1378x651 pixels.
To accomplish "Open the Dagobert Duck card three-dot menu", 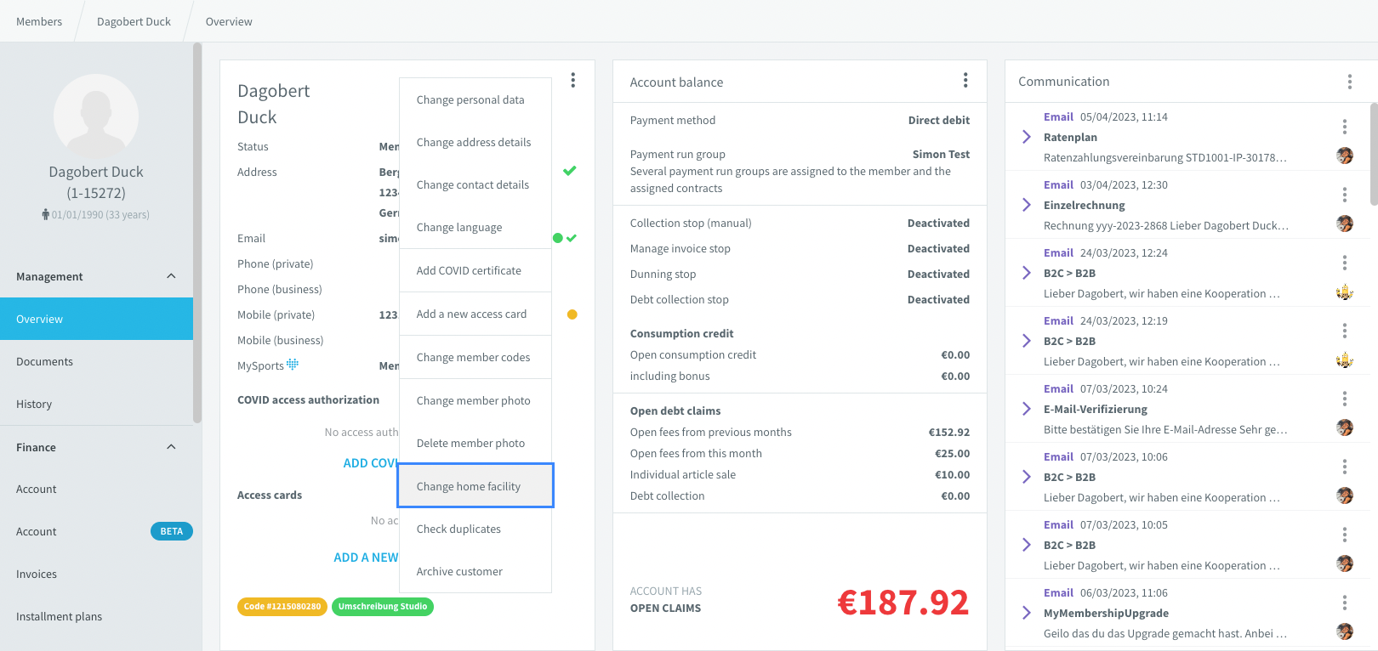I will (573, 80).
